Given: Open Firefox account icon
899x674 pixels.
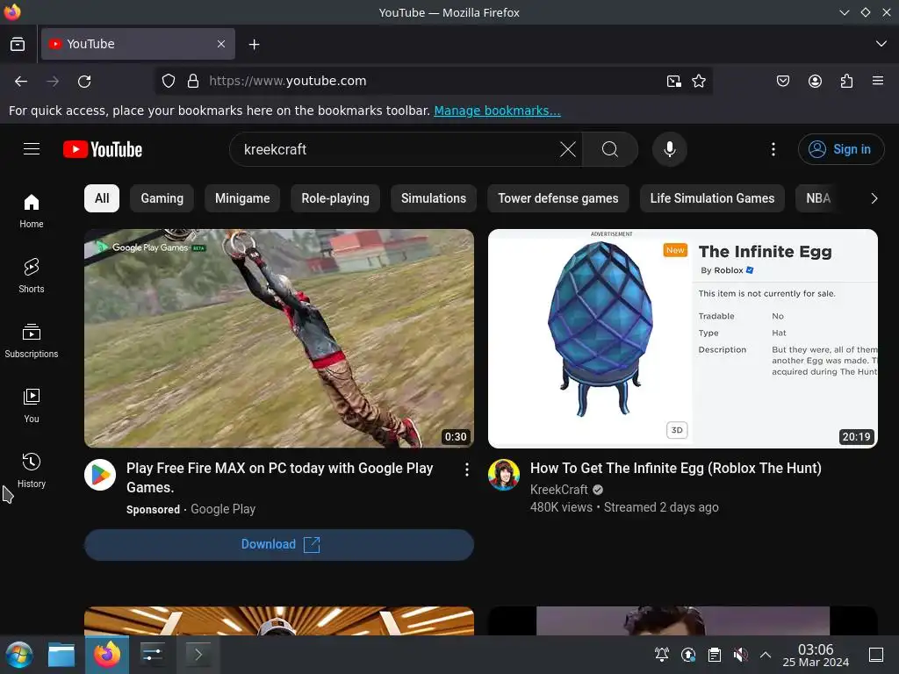Looking at the screenshot, I should point(815,81).
